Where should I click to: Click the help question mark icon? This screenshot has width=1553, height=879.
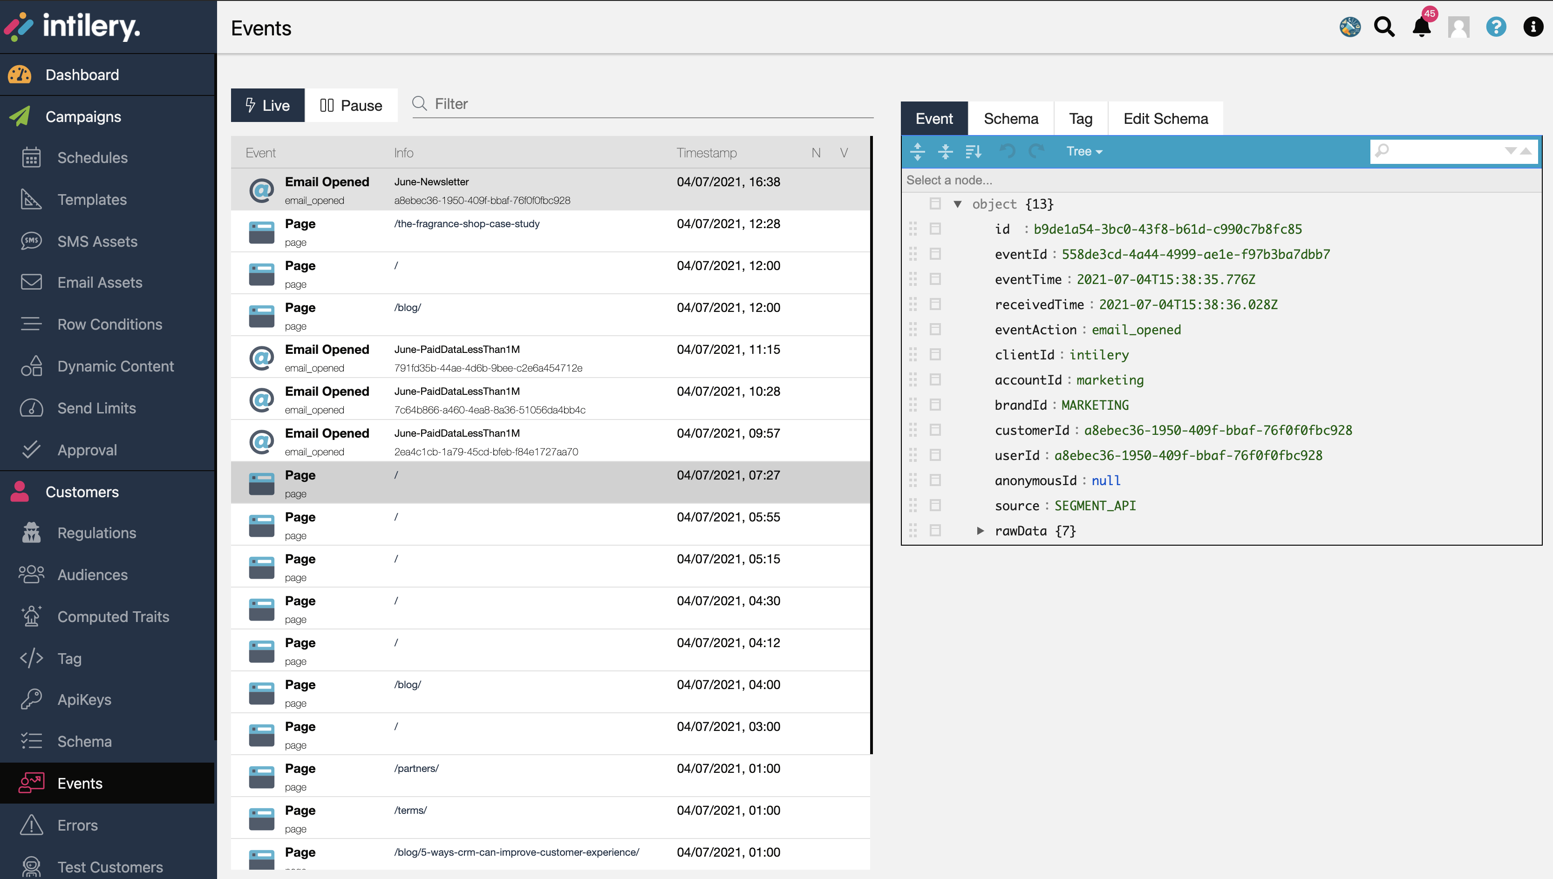click(x=1496, y=27)
